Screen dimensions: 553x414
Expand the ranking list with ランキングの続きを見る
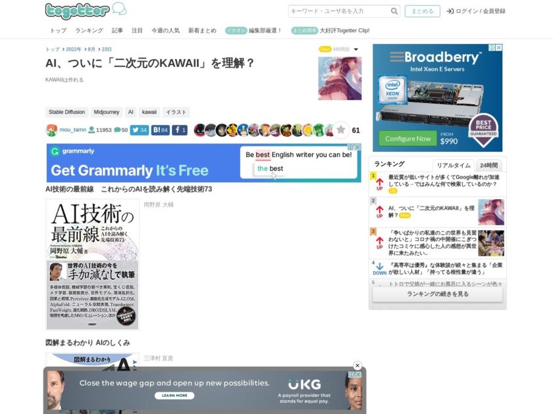click(436, 294)
